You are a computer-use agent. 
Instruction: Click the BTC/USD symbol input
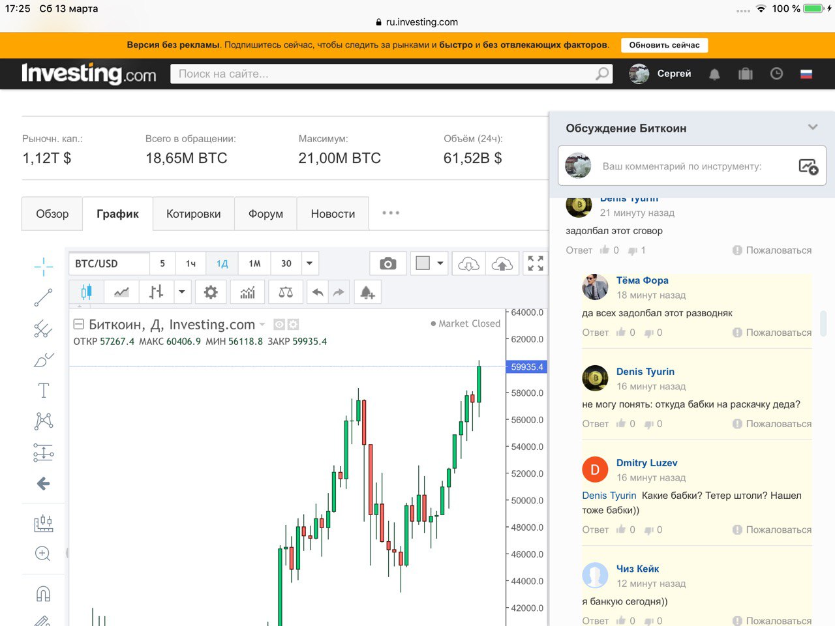(109, 263)
